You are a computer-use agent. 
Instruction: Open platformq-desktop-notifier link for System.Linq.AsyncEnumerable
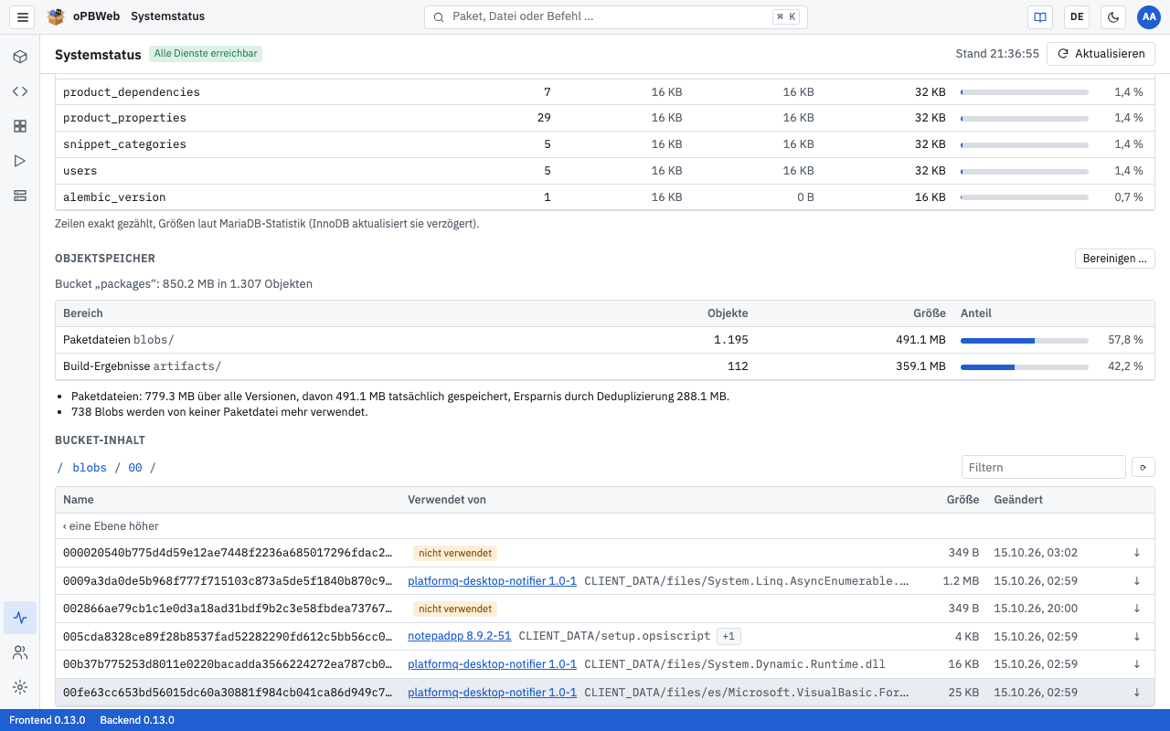(492, 581)
